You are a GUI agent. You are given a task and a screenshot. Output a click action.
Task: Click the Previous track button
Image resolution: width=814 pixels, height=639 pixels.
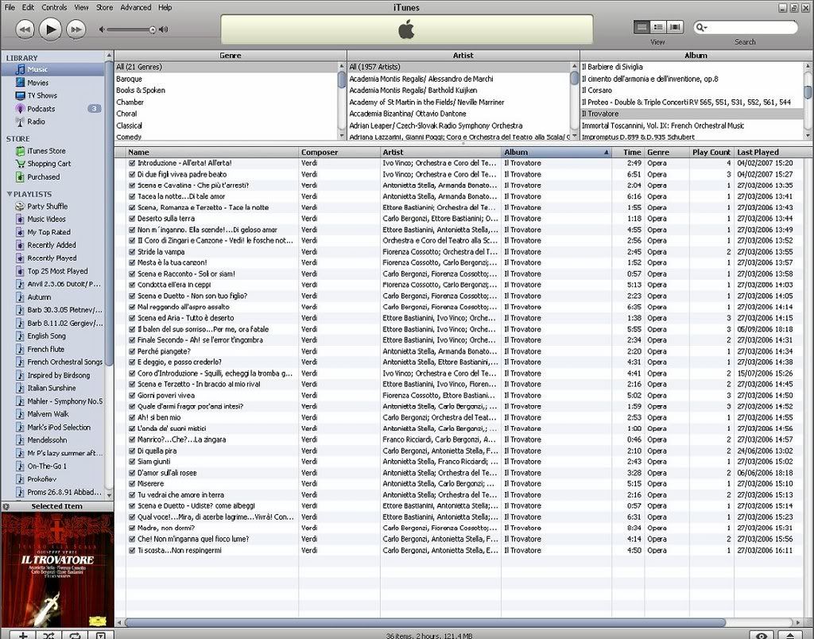(x=25, y=29)
